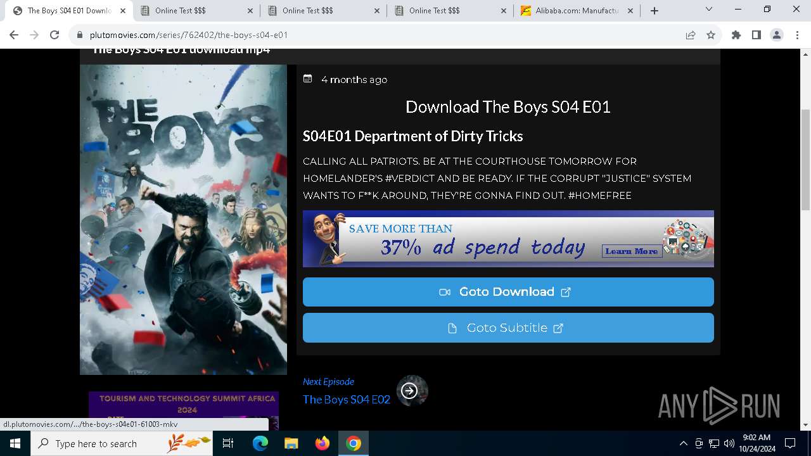Launch Microsoft Edge from the taskbar
811x456 pixels.
tap(260, 443)
